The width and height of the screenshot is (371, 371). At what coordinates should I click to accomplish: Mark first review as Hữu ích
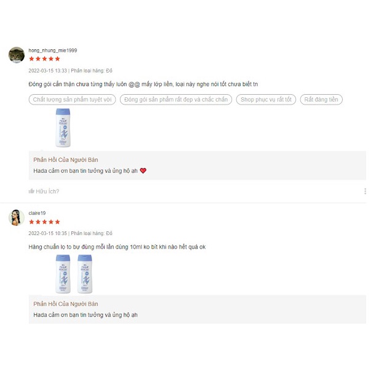(44, 191)
